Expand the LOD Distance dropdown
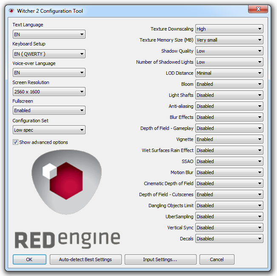277x276 pixels. tap(229, 73)
